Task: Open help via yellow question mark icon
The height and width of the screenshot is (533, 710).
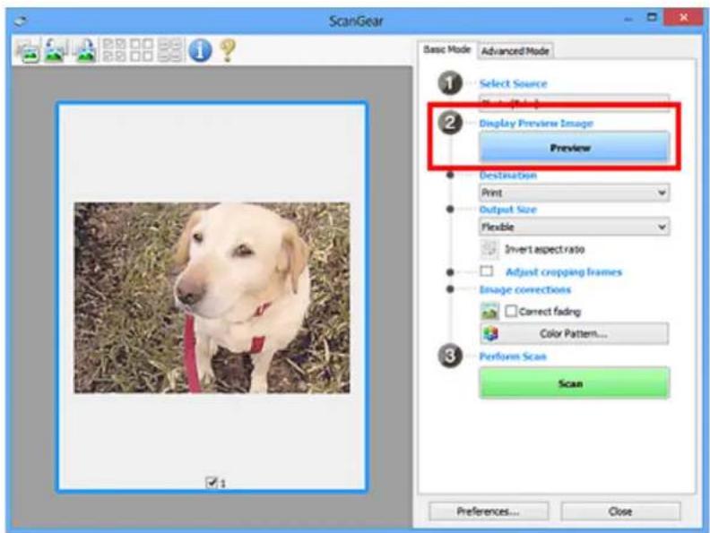Action: pyautogui.click(x=228, y=50)
